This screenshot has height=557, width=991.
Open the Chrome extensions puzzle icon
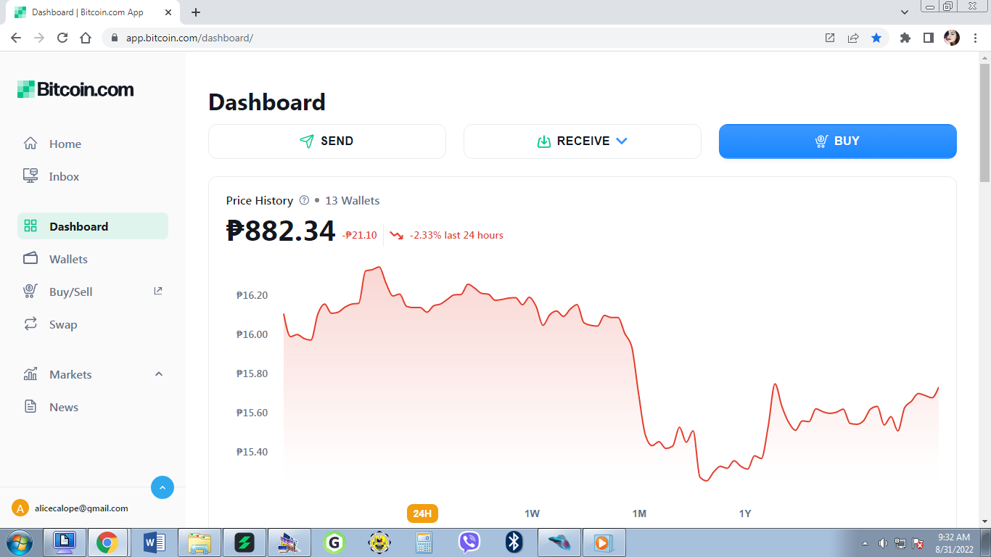(x=905, y=38)
